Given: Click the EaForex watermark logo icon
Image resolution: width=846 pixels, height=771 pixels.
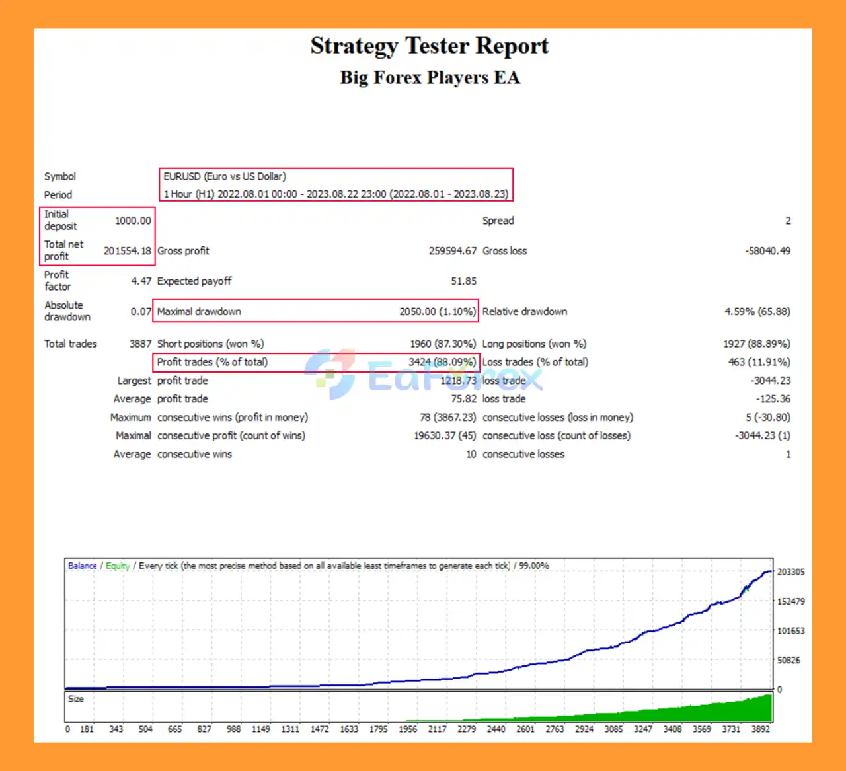Looking at the screenshot, I should coord(330,373).
